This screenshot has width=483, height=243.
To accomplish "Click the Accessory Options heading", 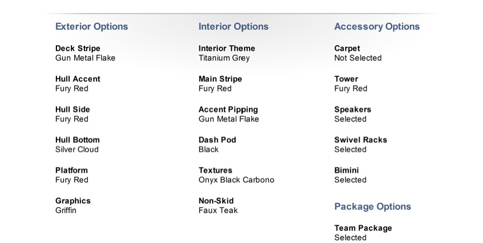I will [377, 26].
